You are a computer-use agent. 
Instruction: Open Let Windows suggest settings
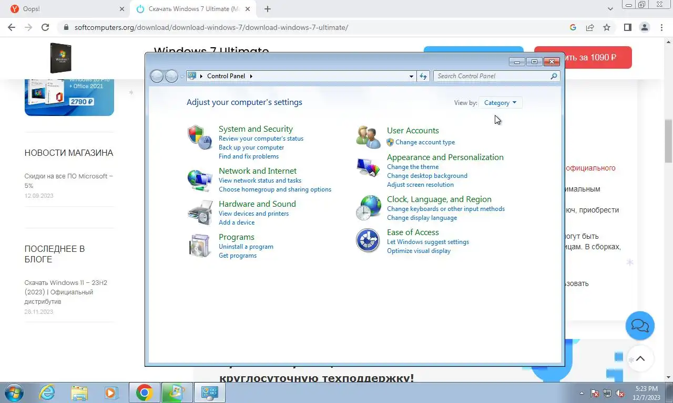pos(428,242)
